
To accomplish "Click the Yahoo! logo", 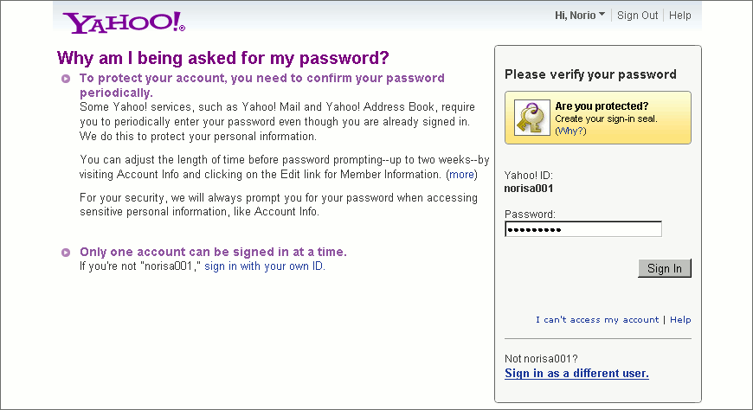I will (124, 22).
